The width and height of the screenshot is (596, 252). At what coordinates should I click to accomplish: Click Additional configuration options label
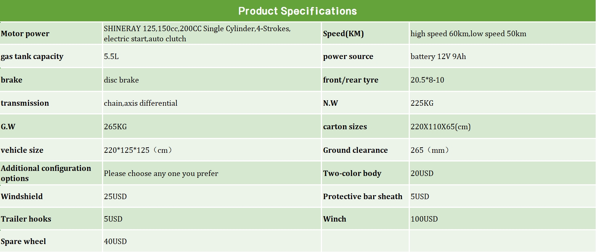46,173
